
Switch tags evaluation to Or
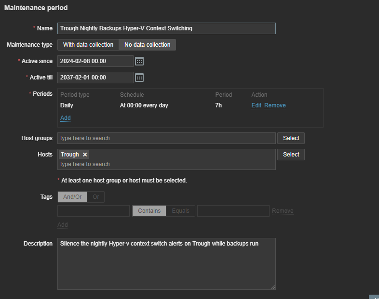tap(96, 197)
